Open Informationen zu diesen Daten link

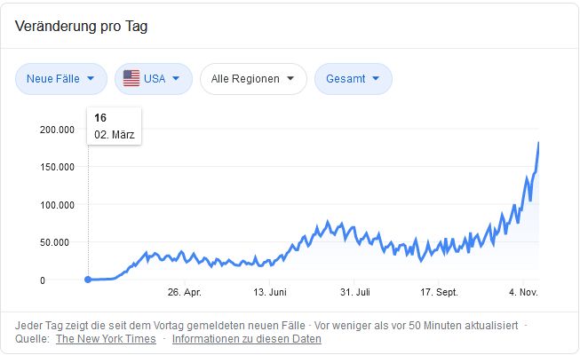click(x=247, y=338)
